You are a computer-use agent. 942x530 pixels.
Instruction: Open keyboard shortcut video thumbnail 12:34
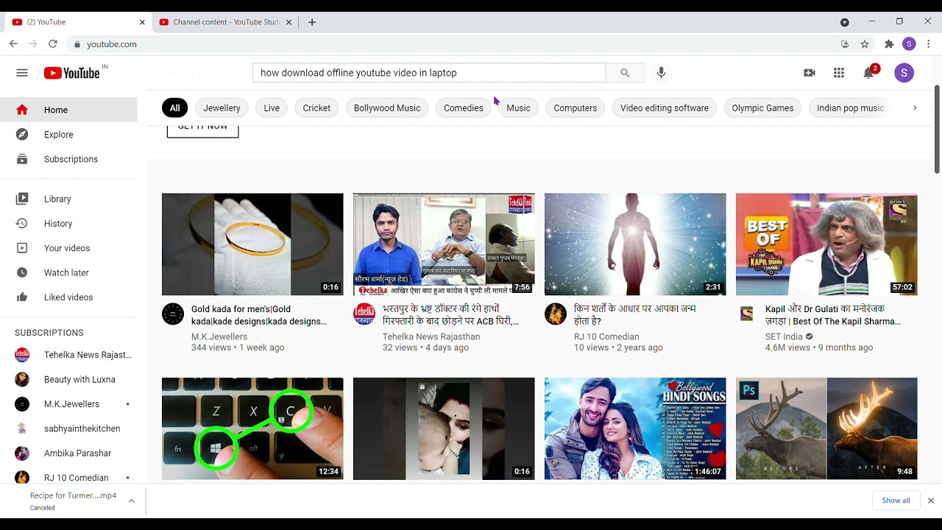pyautogui.click(x=252, y=428)
